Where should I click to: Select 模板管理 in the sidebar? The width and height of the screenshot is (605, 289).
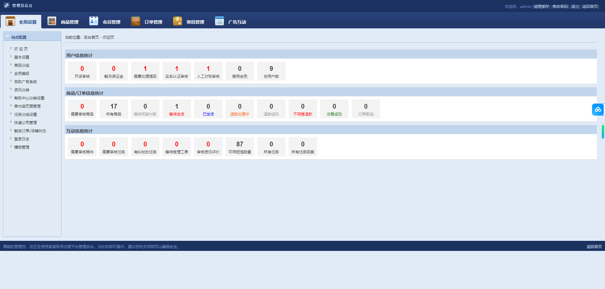click(x=22, y=147)
